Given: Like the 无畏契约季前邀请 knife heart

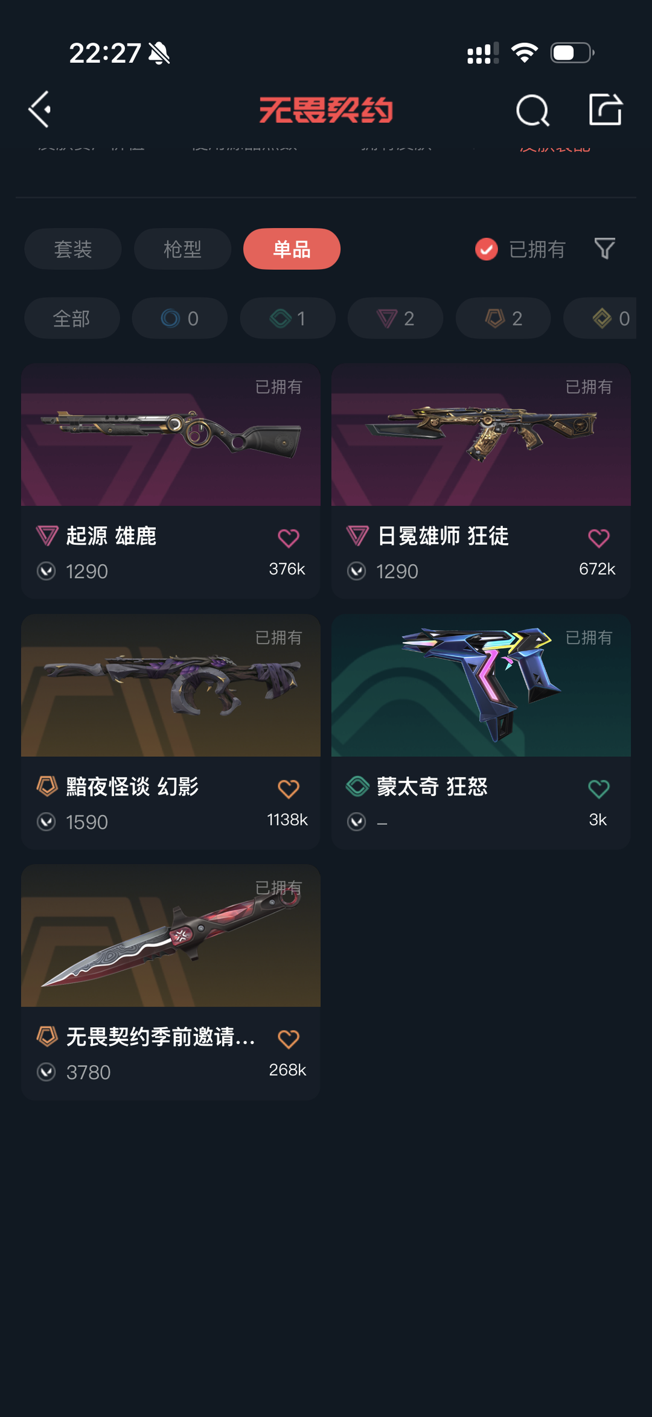Looking at the screenshot, I should pos(289,1039).
